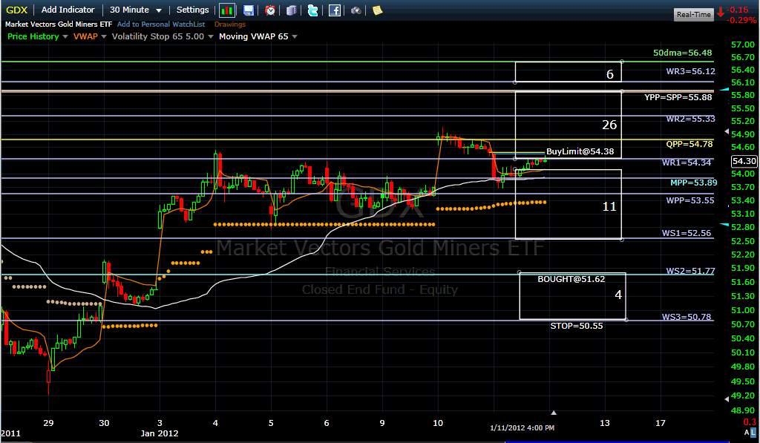Click the small triangle beside 49.20 on scale

(x=726, y=399)
